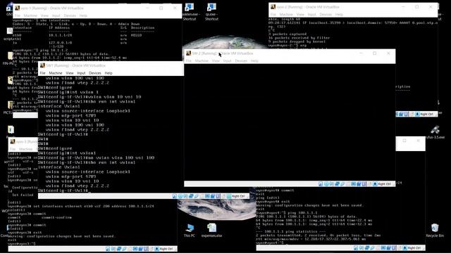The height and width of the screenshot is (253, 451).
Task: Click vyos-1 window title bar
Action: [97, 8]
